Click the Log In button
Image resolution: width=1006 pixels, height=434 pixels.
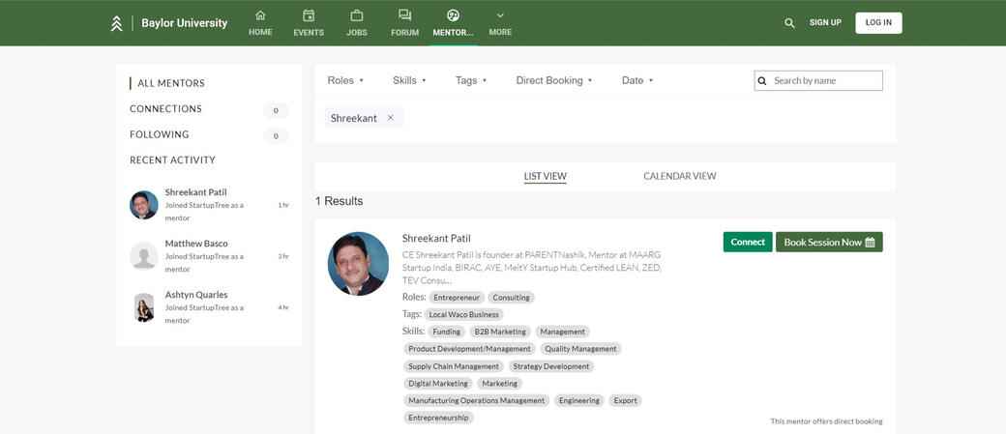[878, 22]
